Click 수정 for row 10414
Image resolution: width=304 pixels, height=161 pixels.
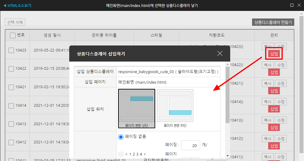281,102
